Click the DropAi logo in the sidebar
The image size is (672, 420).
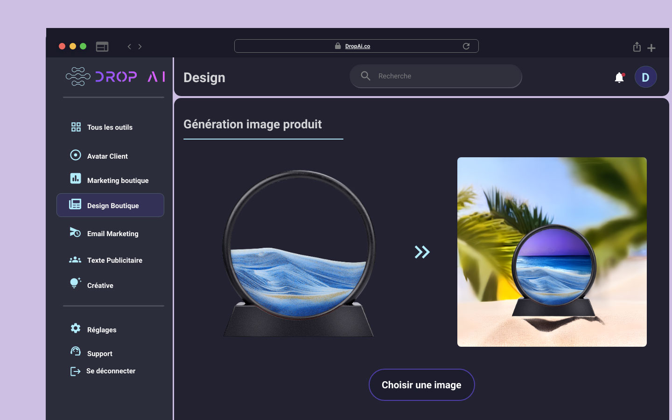pyautogui.click(x=113, y=77)
